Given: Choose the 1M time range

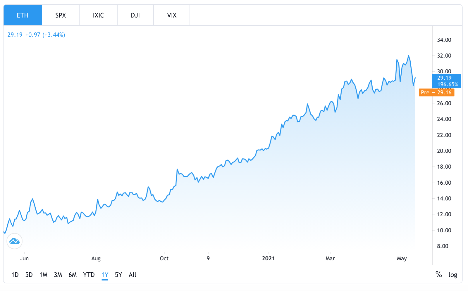Looking at the screenshot, I should point(43,275).
